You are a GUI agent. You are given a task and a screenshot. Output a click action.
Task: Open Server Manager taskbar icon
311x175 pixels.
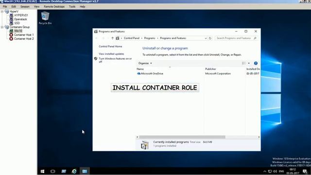pyautogui.click(x=64, y=171)
